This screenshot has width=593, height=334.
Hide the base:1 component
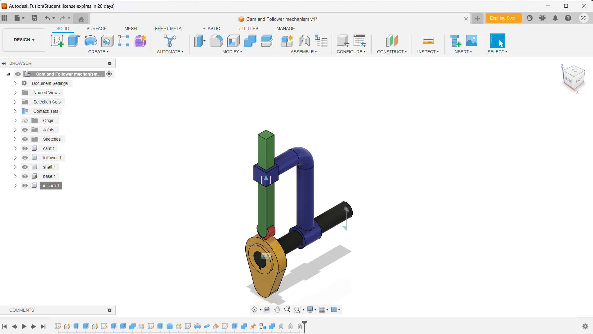point(25,176)
